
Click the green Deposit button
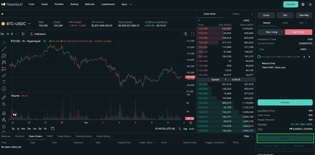coord(285,138)
